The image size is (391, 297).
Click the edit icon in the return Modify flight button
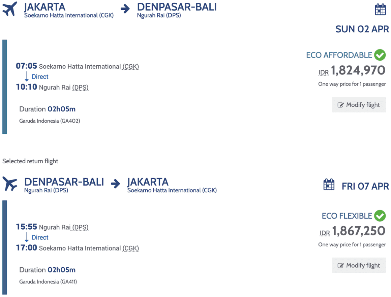(x=340, y=266)
